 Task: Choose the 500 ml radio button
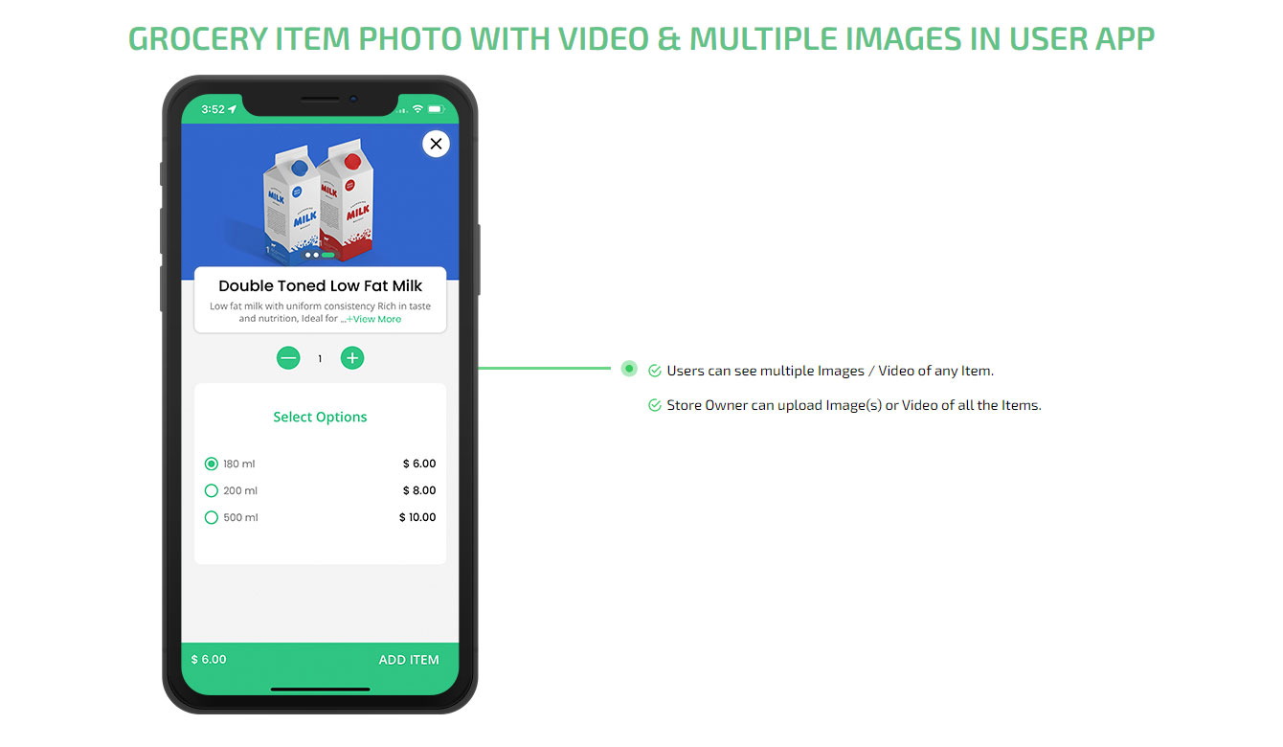[212, 517]
